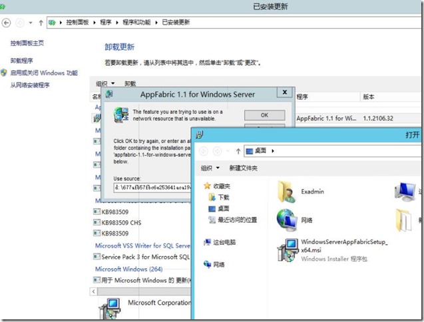
Task: Select AppFabric 1.1 for Wi... program cell
Action: coord(326,118)
